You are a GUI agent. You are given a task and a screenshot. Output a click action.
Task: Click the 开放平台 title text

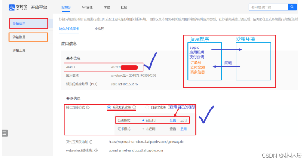39,8
